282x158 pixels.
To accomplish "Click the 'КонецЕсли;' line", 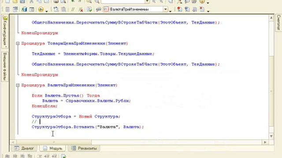I will (x=45, y=106).
